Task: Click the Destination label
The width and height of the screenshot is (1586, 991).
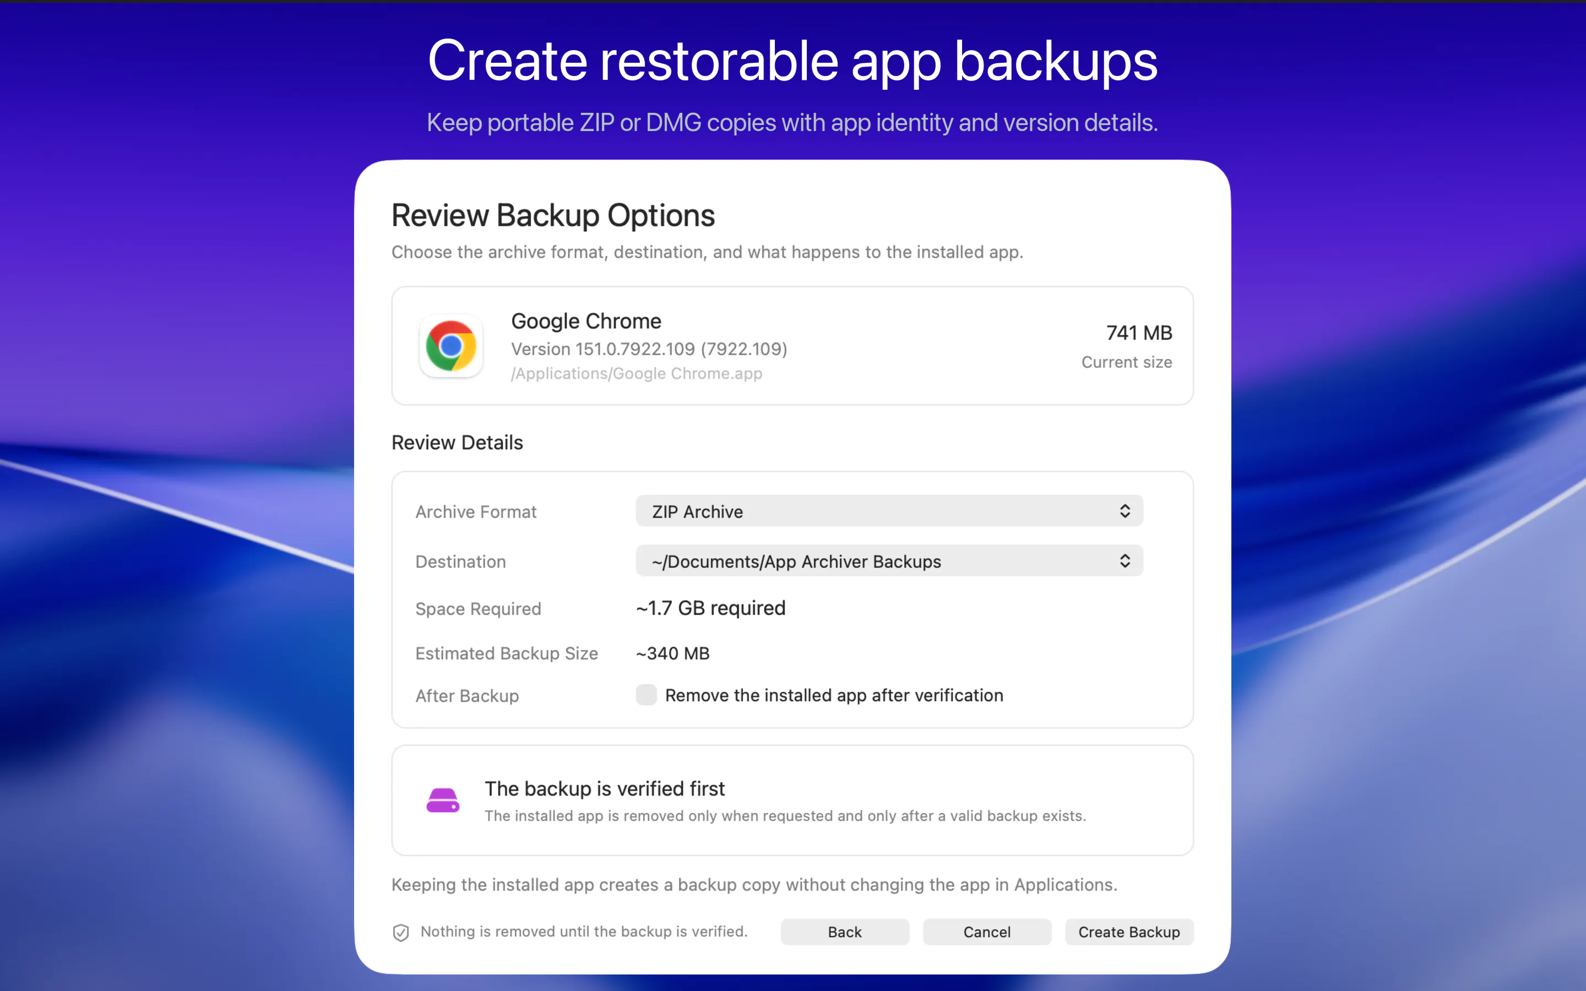Action: 461,562
